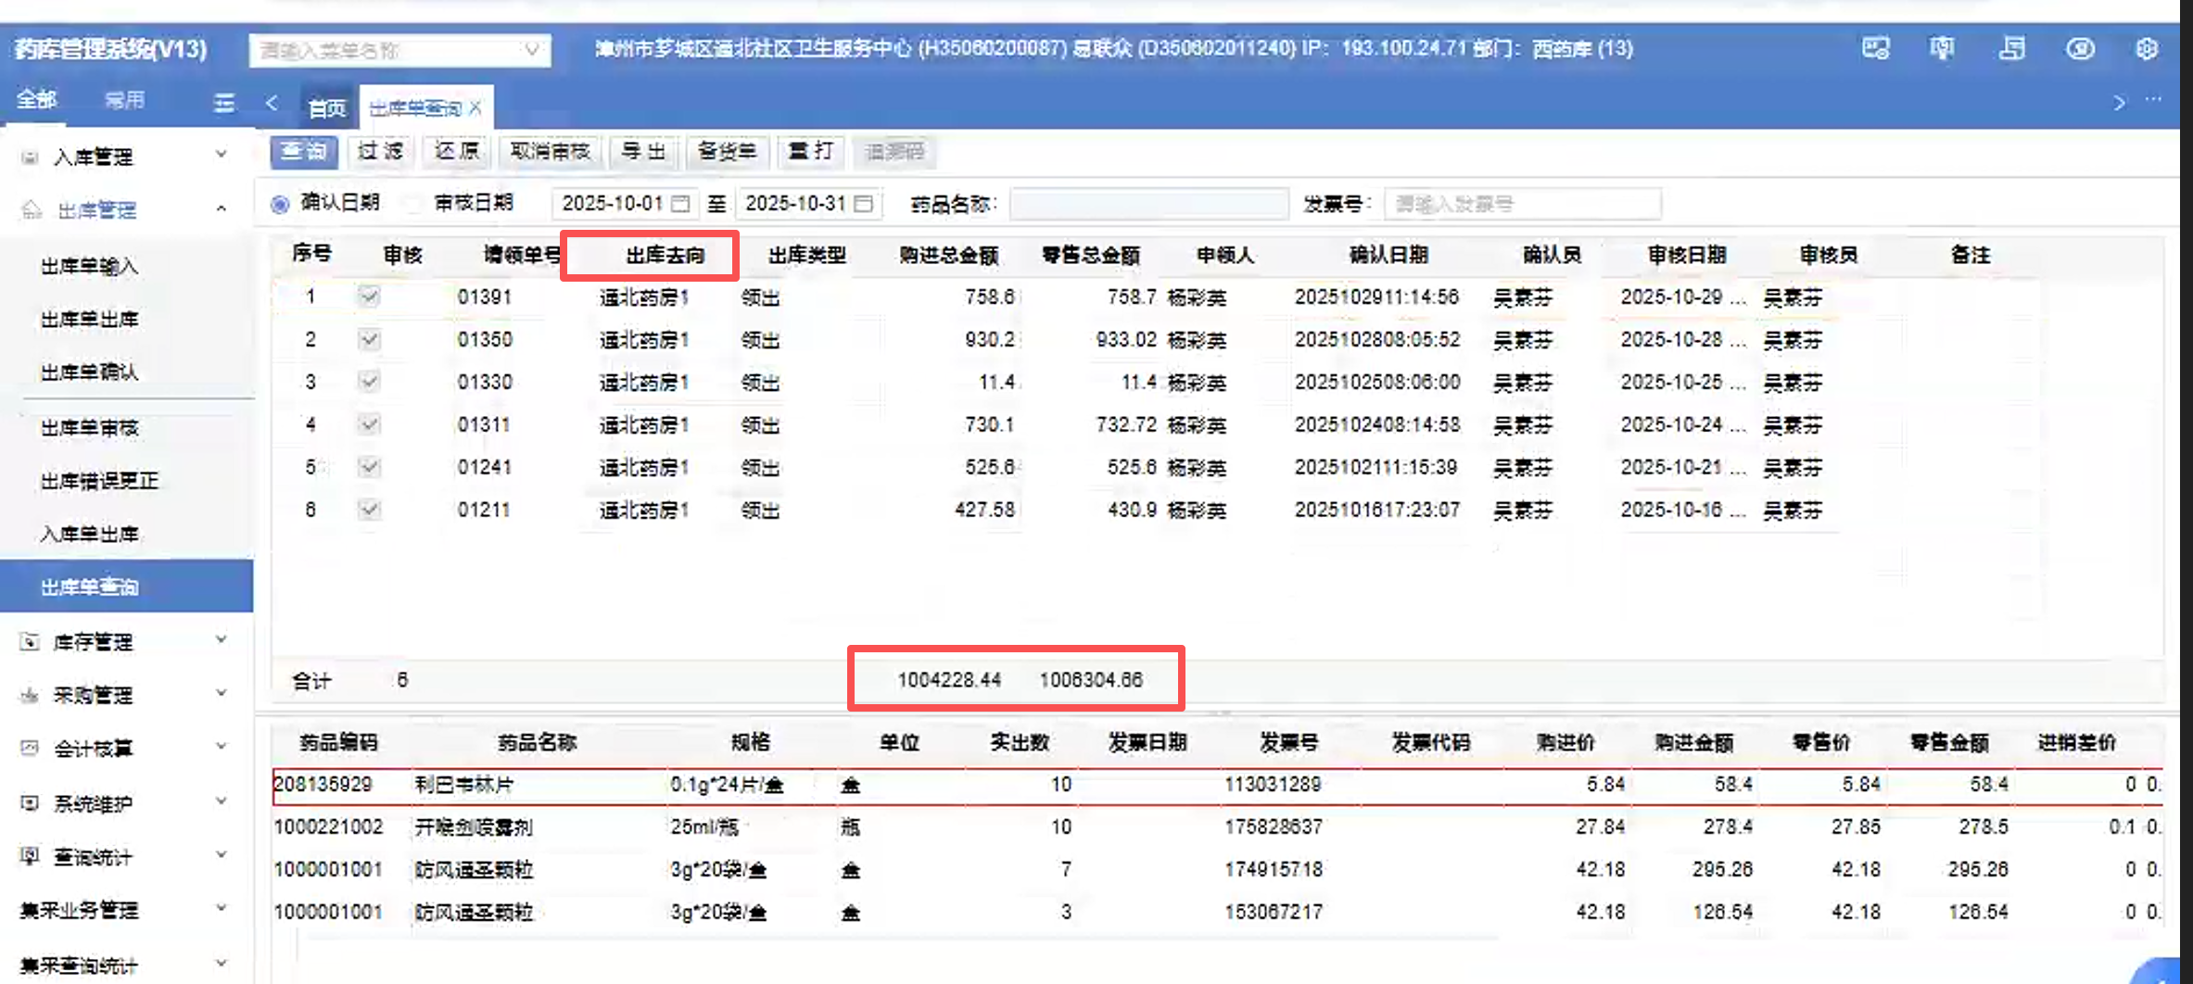This screenshot has width=2193, height=984.
Task: Open 入库单出库 in the sidebar
Action: [90, 535]
